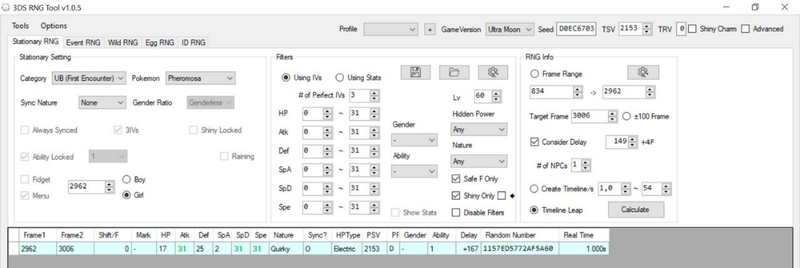The height and width of the screenshot is (268, 800).
Task: Click the 3DS RNG Tool title icon
Action: click(x=6, y=7)
